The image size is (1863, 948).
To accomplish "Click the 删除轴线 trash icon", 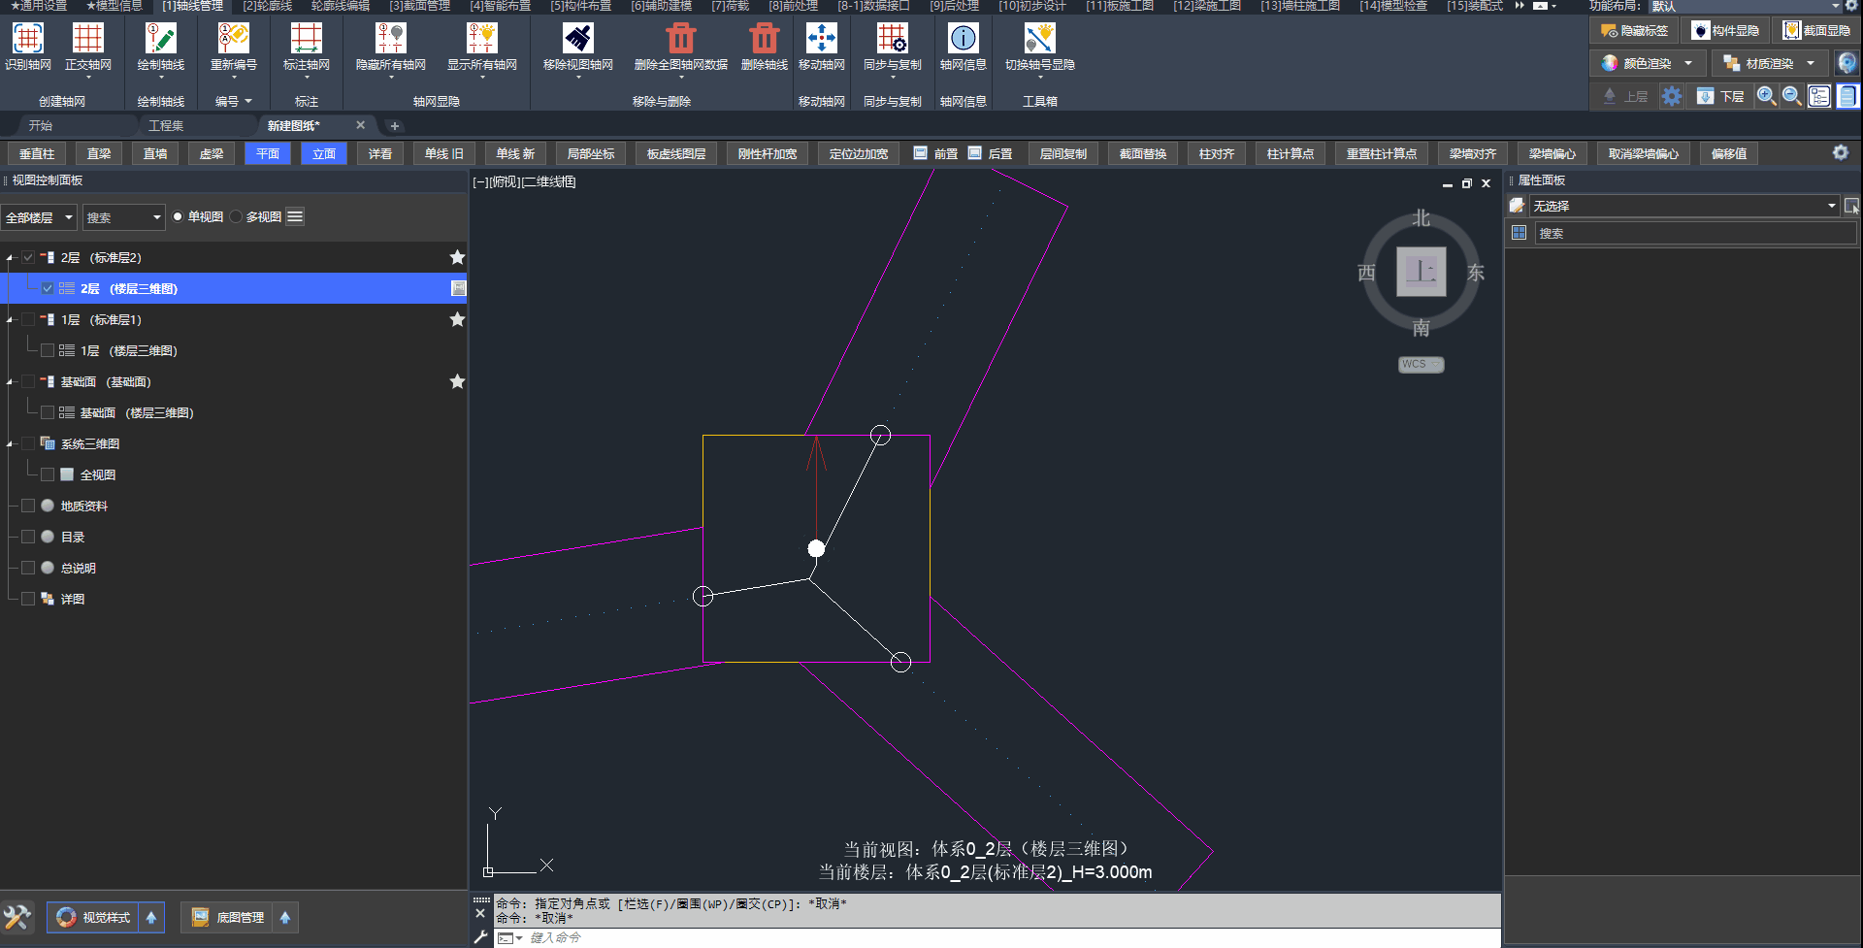I will pos(764,39).
